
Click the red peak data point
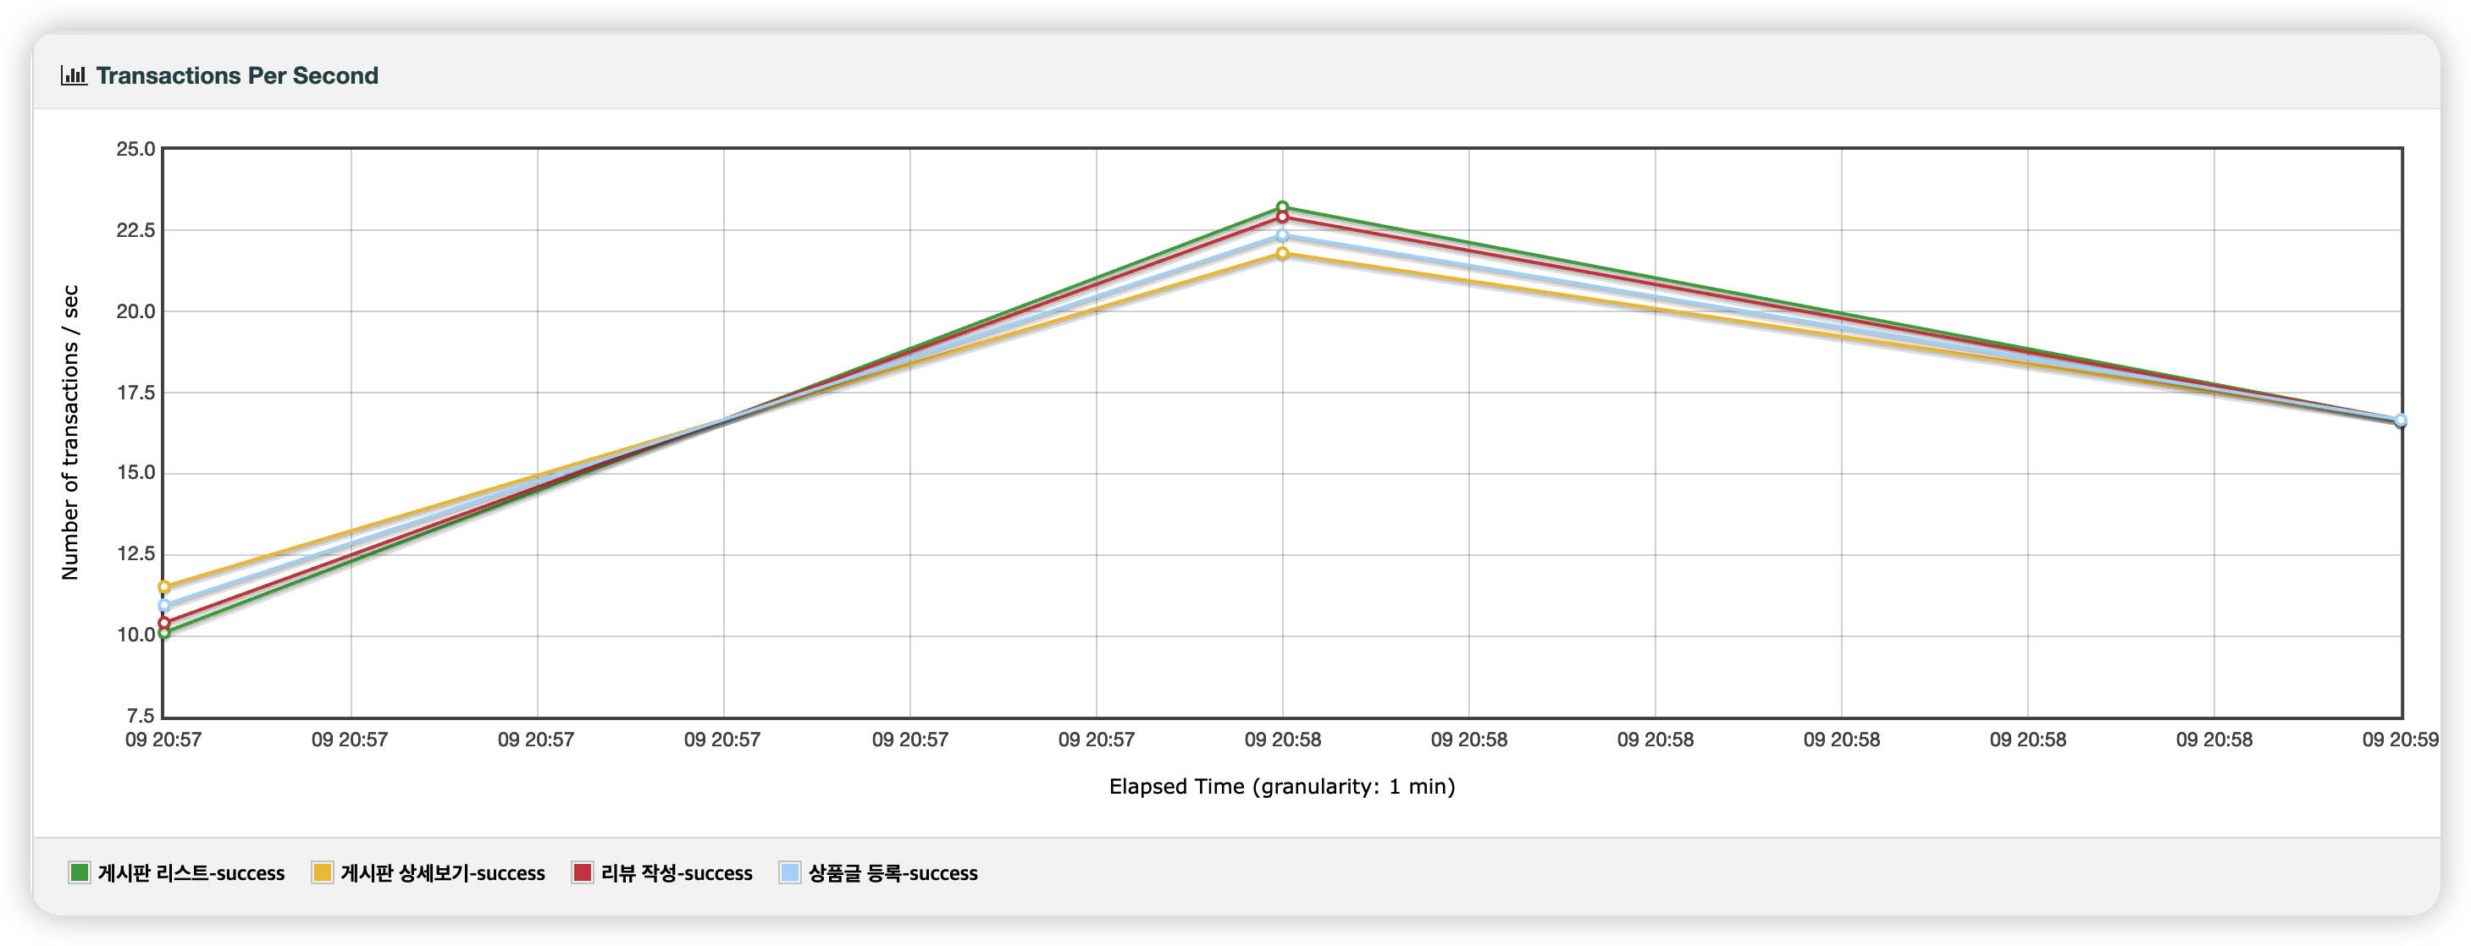point(1283,217)
